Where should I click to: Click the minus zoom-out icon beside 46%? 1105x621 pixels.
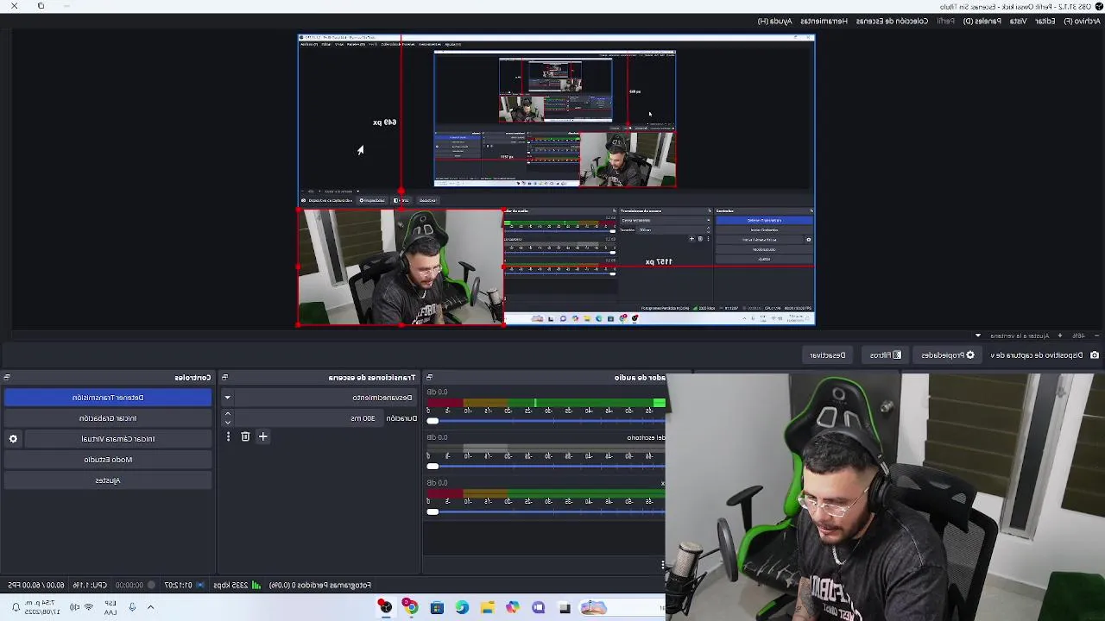(1097, 336)
